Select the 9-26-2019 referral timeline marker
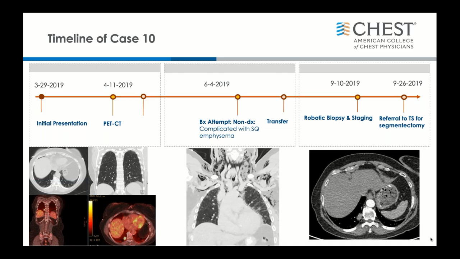Screen dimensions: 460x259 click(404, 97)
